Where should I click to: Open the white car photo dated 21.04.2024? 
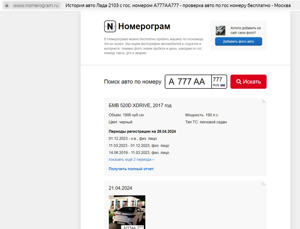pyautogui.click(x=127, y=212)
